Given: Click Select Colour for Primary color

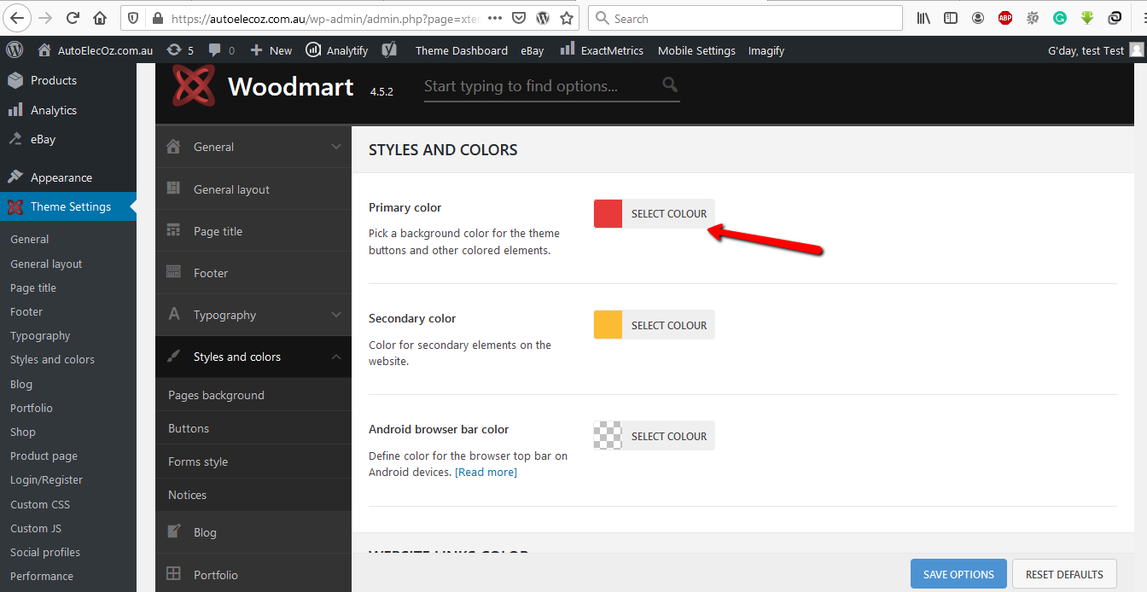Looking at the screenshot, I should point(669,213).
